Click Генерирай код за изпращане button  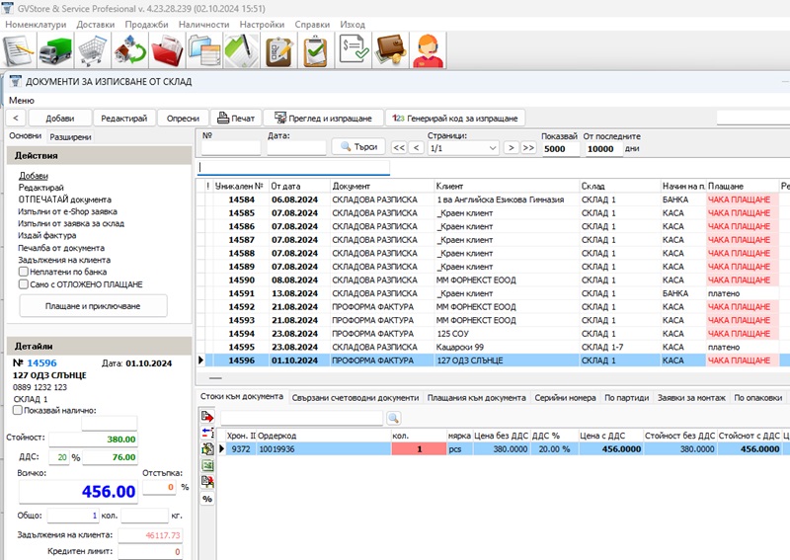[455, 118]
